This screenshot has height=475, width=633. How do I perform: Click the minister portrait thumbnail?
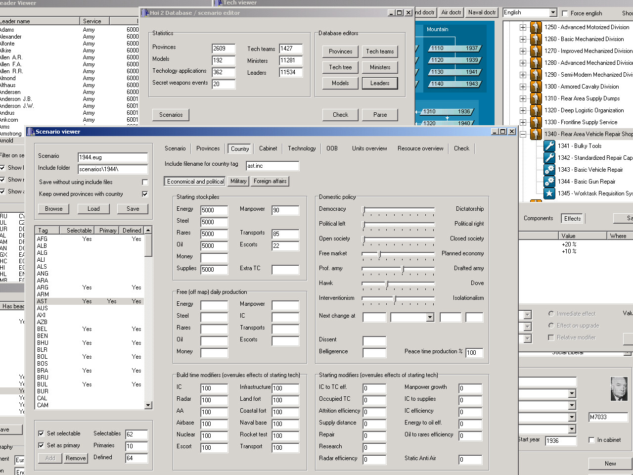point(619,389)
